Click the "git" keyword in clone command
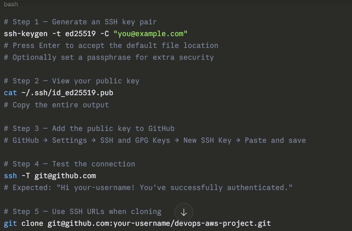 click(x=10, y=223)
